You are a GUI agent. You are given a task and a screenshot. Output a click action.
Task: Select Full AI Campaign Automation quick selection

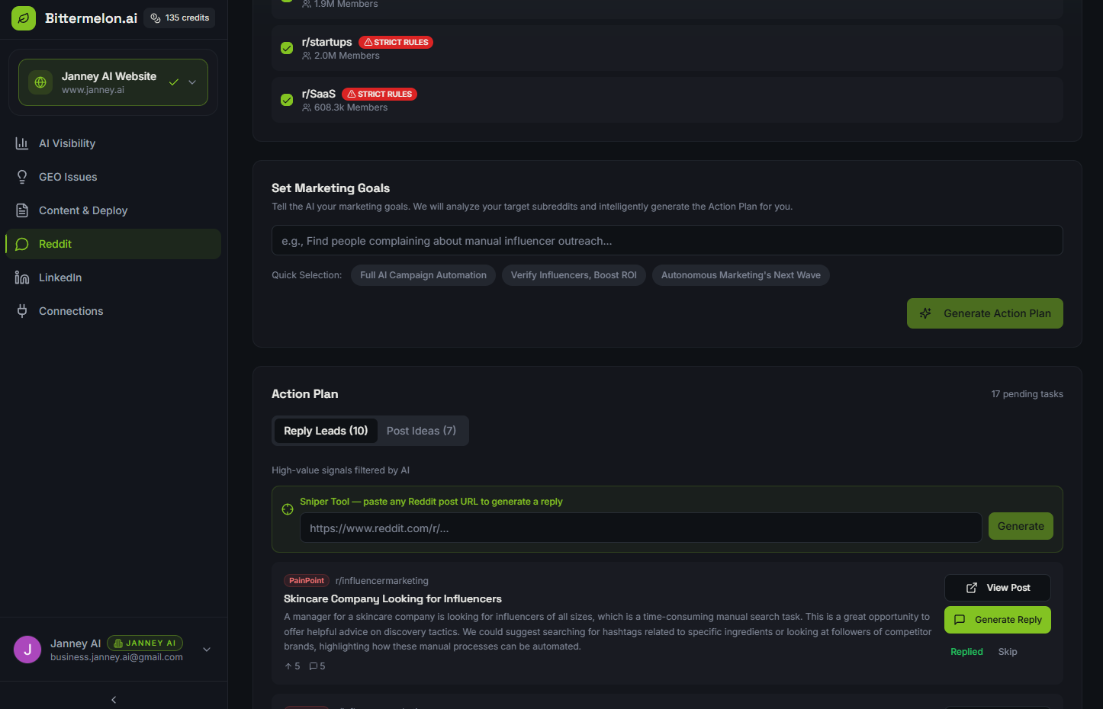[423, 275]
